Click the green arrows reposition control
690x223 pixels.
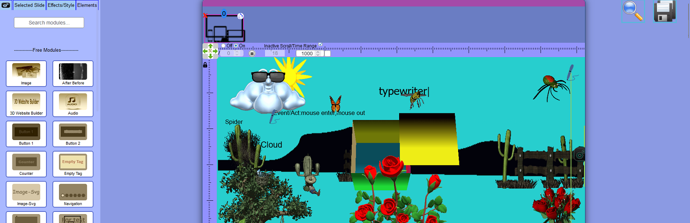[210, 51]
